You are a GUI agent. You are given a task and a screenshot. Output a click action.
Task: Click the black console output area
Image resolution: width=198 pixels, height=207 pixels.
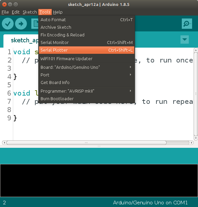tap(99, 181)
